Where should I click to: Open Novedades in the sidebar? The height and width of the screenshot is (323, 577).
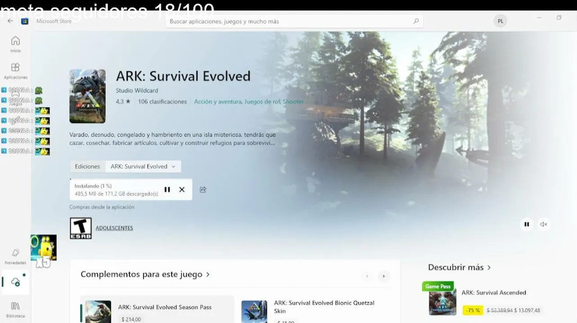[x=15, y=257]
